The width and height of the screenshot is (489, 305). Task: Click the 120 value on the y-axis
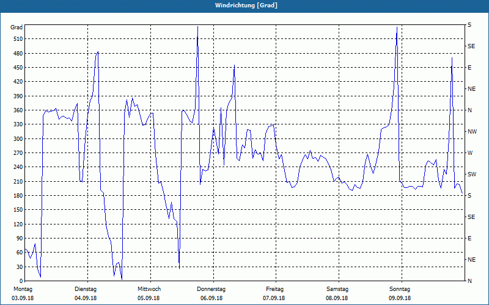point(18,224)
